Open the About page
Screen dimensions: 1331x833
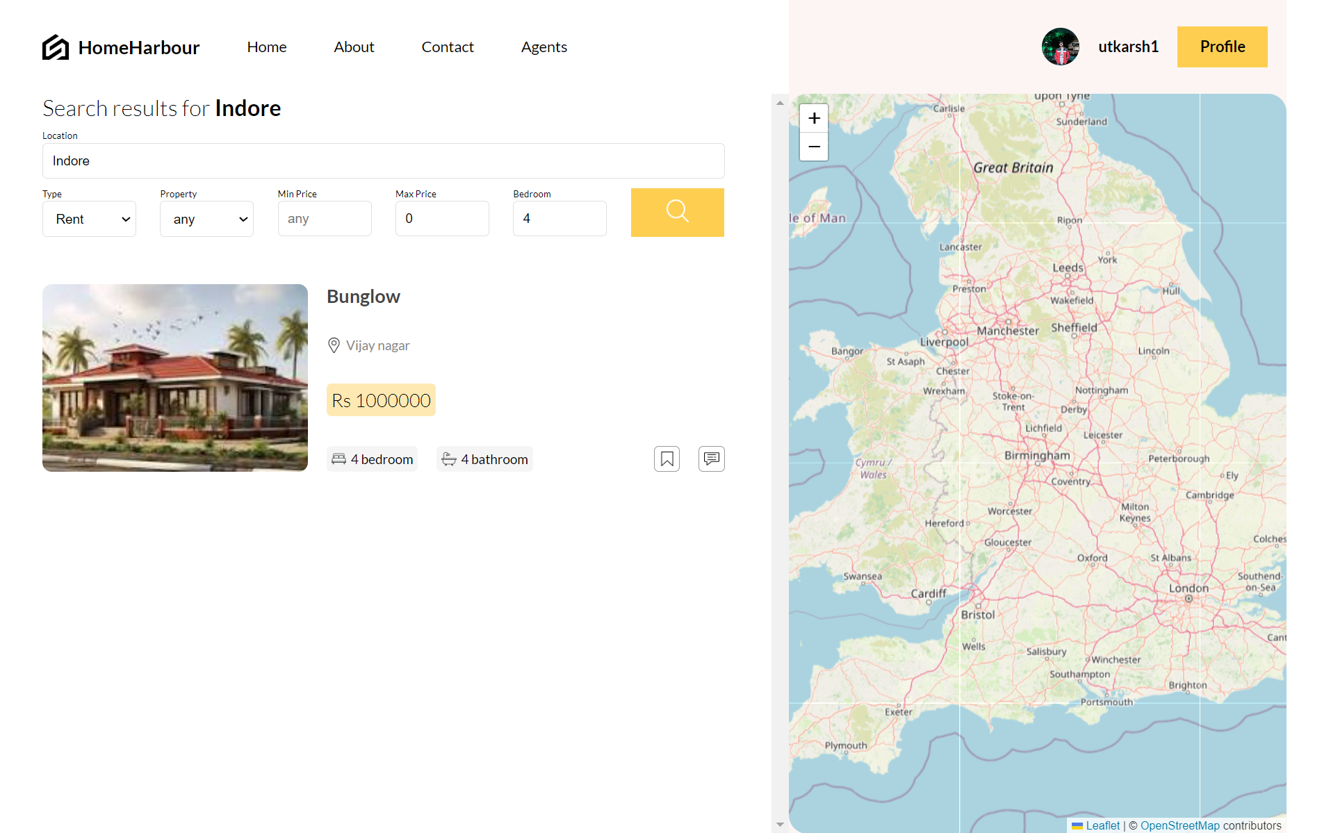coord(354,47)
